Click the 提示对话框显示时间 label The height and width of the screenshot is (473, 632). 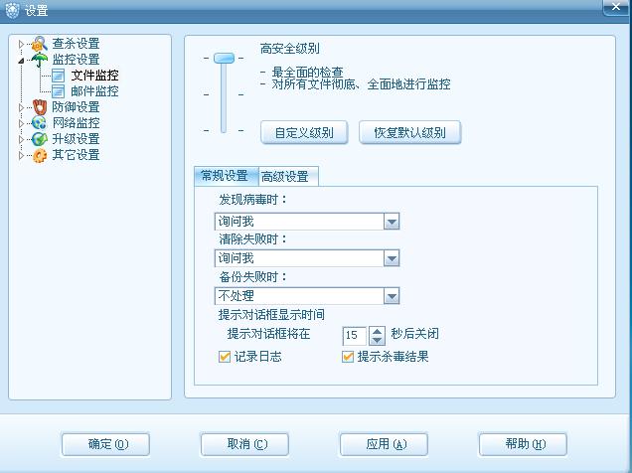click(271, 315)
